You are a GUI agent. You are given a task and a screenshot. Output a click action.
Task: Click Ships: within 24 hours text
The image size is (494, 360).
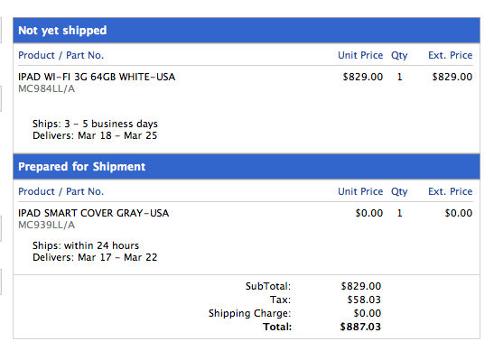coord(86,245)
